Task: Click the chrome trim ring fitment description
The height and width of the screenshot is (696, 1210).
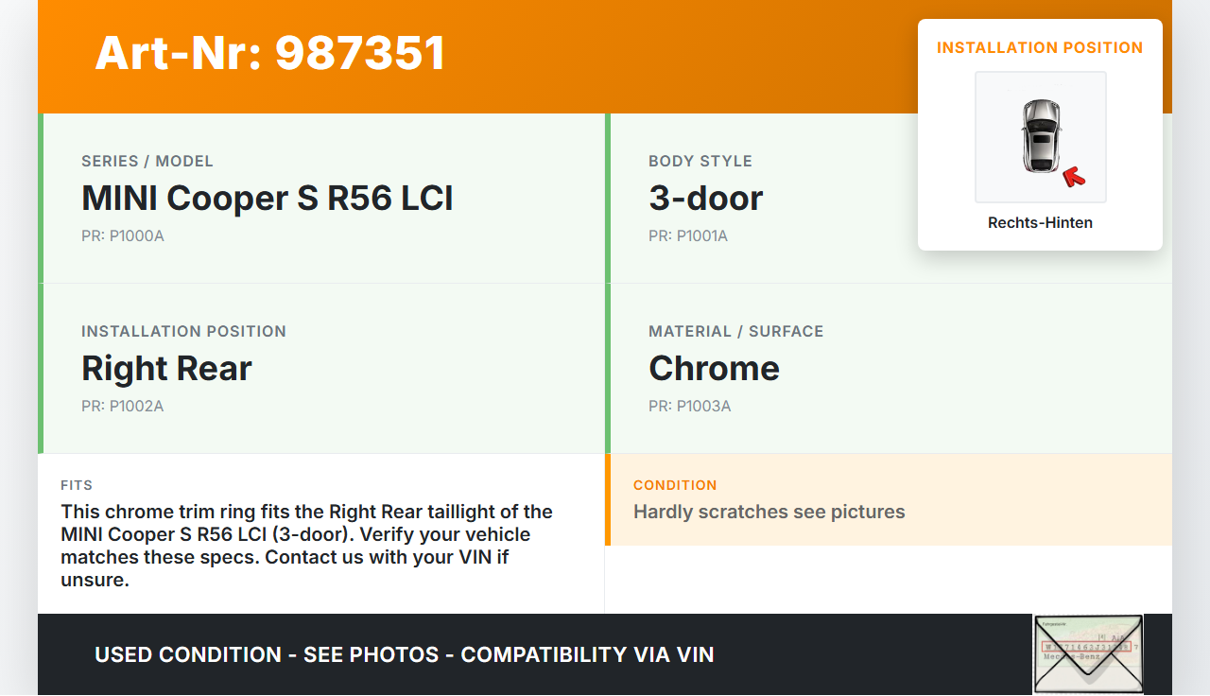Action: point(306,546)
